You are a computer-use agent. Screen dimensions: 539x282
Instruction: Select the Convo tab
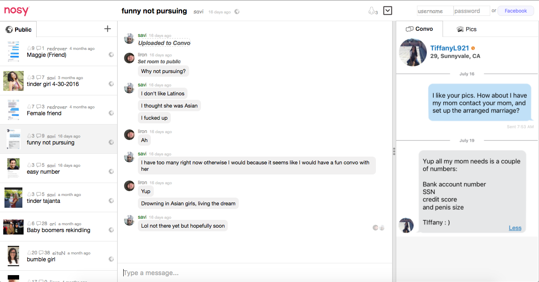pos(419,29)
